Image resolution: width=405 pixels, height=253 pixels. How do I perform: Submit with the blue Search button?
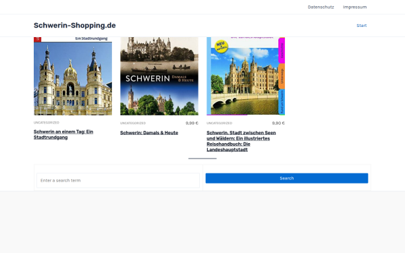[287, 178]
